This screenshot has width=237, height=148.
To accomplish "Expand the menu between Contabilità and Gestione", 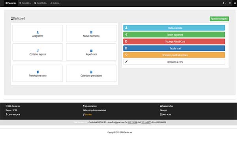I will point(41,3).
